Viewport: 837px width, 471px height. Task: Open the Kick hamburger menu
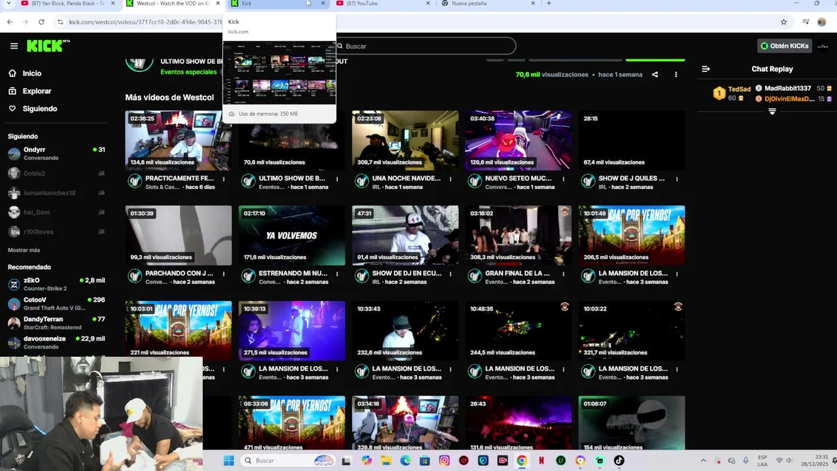point(14,46)
